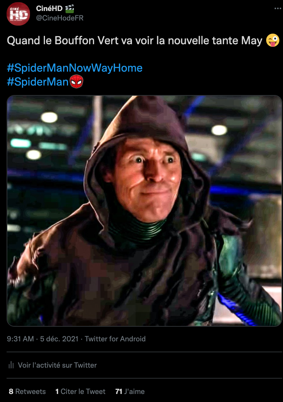Open the Twitter for Android source link
Image resolution: width=283 pixels, height=402 pixels.
(115, 339)
